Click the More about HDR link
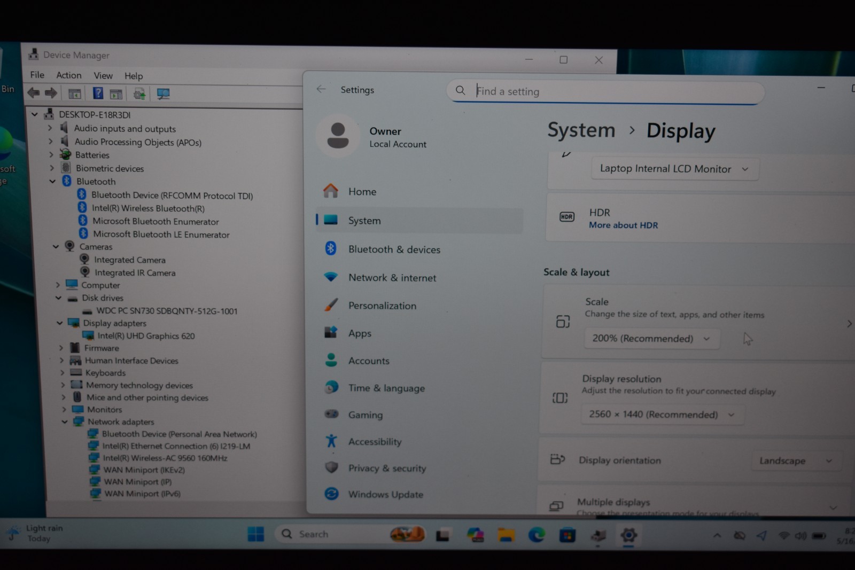855x570 pixels. click(623, 225)
